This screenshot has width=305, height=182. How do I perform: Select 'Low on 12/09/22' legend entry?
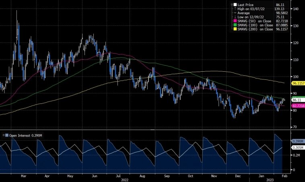point(251,17)
